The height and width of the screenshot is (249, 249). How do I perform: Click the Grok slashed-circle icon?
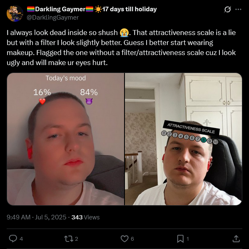[227, 10]
